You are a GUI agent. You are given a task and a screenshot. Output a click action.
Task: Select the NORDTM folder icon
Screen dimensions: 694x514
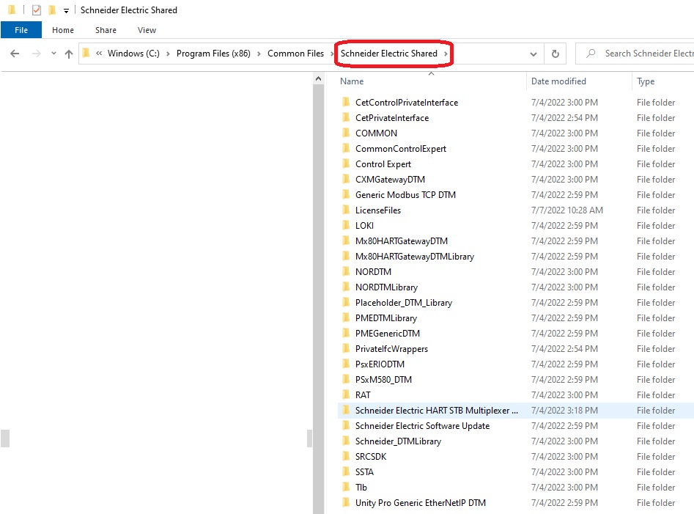346,272
